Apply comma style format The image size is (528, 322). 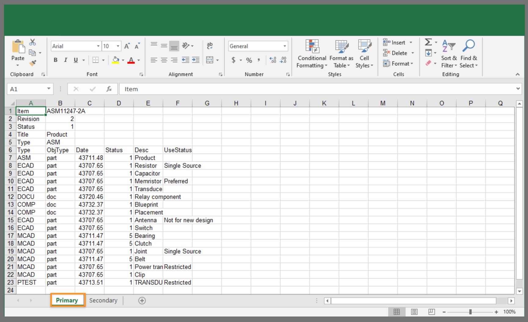(x=259, y=60)
